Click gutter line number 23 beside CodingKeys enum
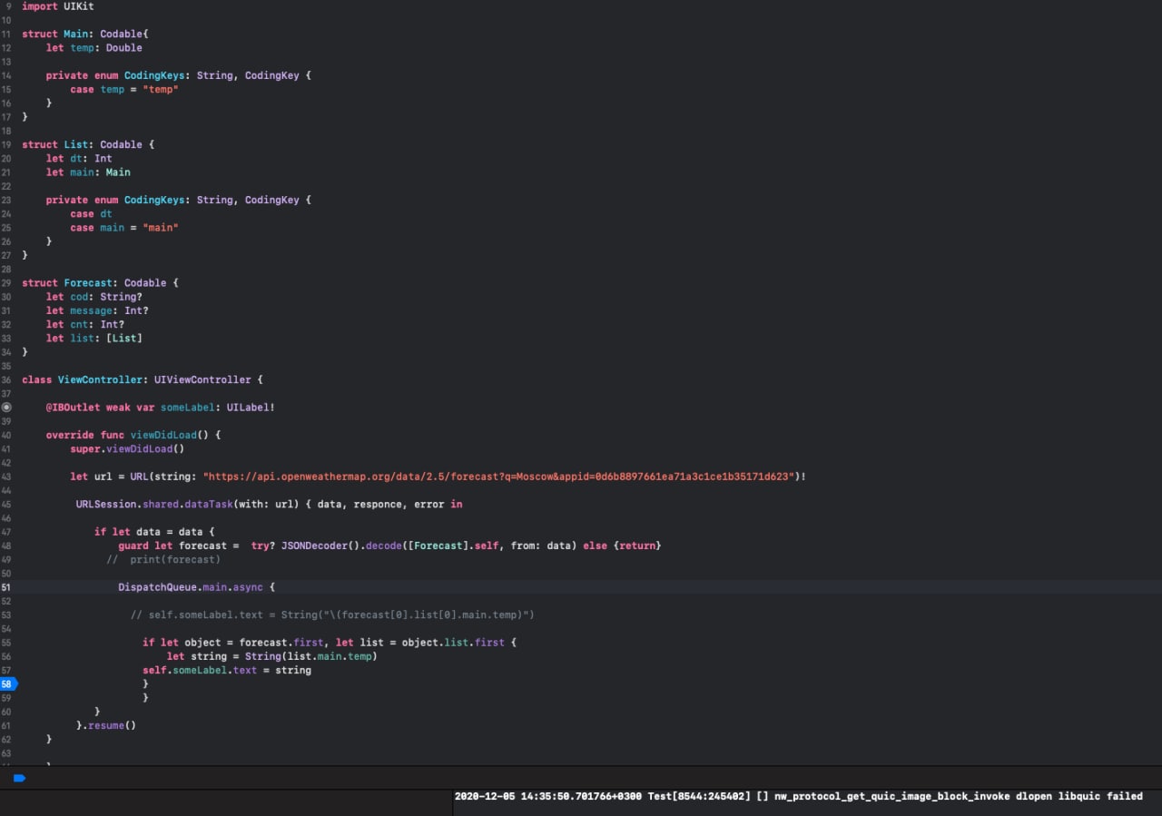 point(6,200)
